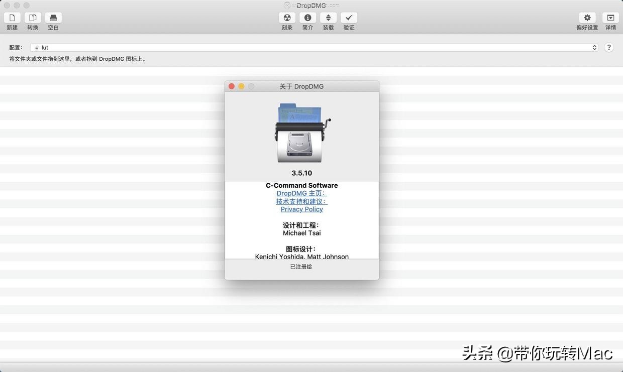623x372 pixels.
Task: Click the 新建 (New) toolbar icon
Action: point(12,20)
